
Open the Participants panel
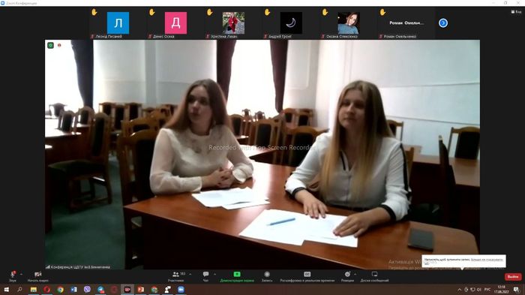click(175, 274)
